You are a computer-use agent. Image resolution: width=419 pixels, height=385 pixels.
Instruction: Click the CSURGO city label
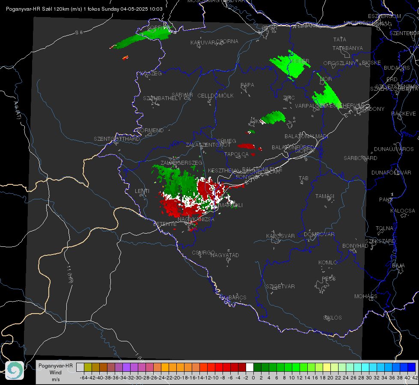point(204,252)
